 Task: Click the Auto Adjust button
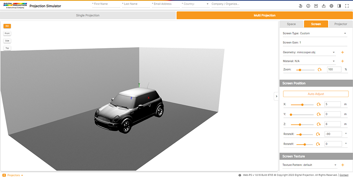click(x=315, y=94)
